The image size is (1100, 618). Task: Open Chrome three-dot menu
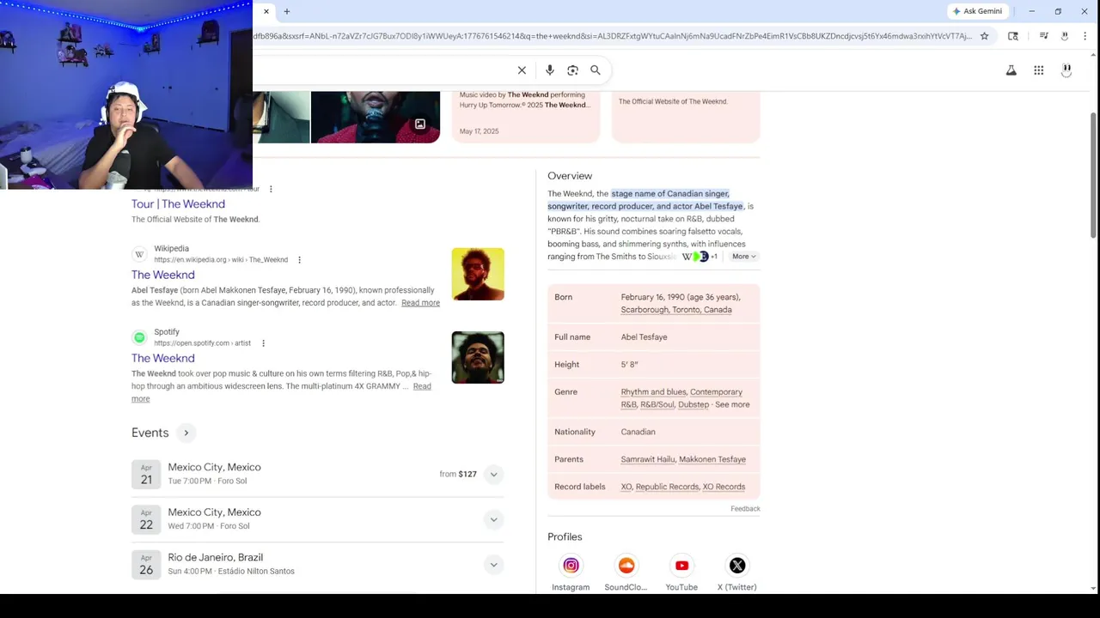[x=1085, y=36]
